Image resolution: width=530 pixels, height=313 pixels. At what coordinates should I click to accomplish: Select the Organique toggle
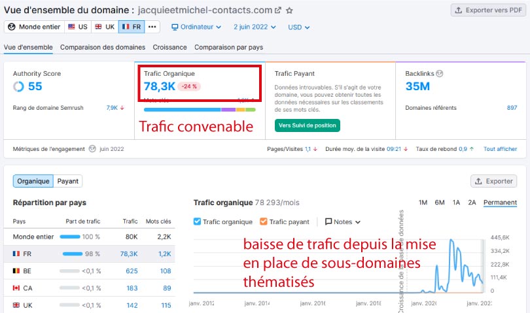[33, 181]
